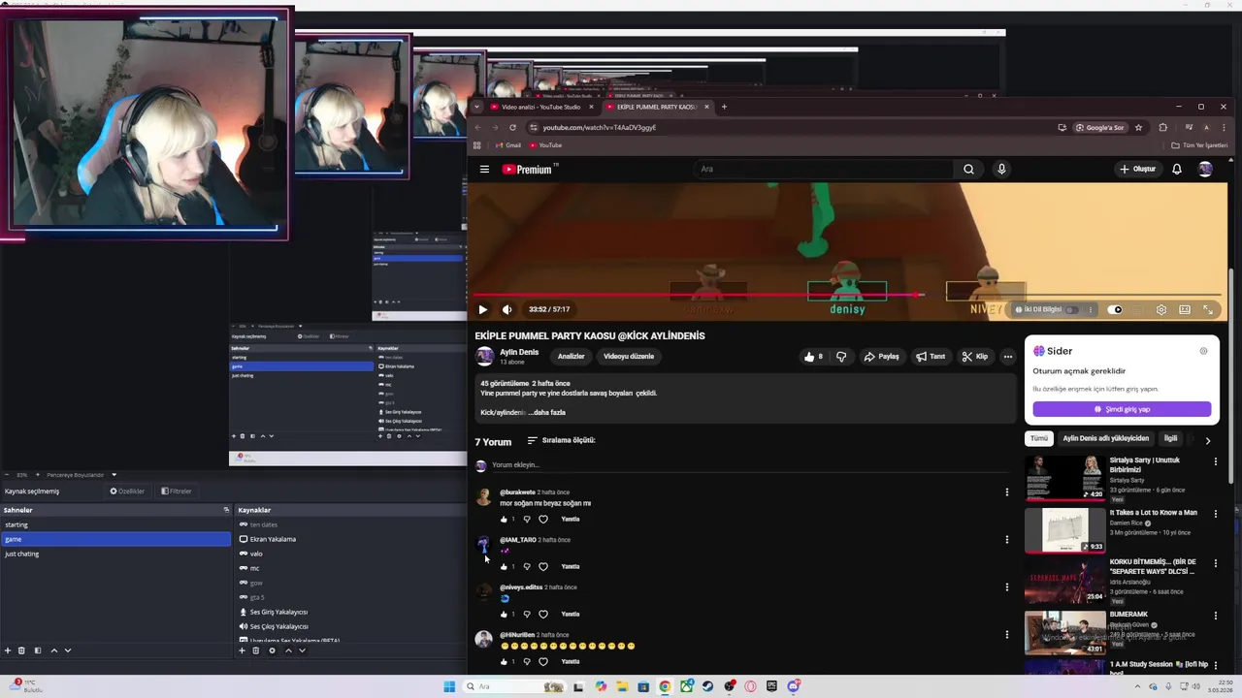The height and width of the screenshot is (698, 1242).
Task: Open YouTube notifications bell
Action: [1177, 169]
